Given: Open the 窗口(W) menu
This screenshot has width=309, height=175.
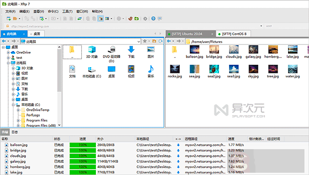Looking at the screenshot, I should tap(82, 11).
